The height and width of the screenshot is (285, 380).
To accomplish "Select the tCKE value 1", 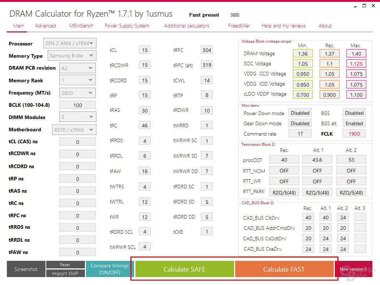I will point(207,232).
